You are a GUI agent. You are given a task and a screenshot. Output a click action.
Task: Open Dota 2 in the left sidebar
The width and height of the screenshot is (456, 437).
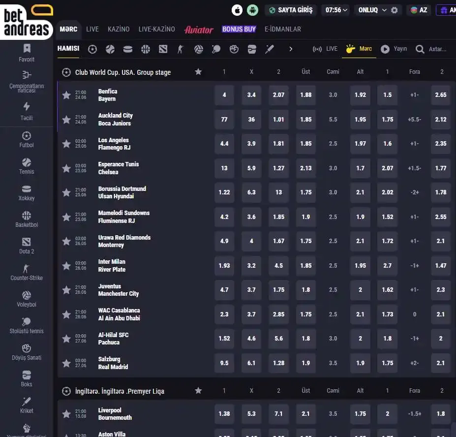27,246
